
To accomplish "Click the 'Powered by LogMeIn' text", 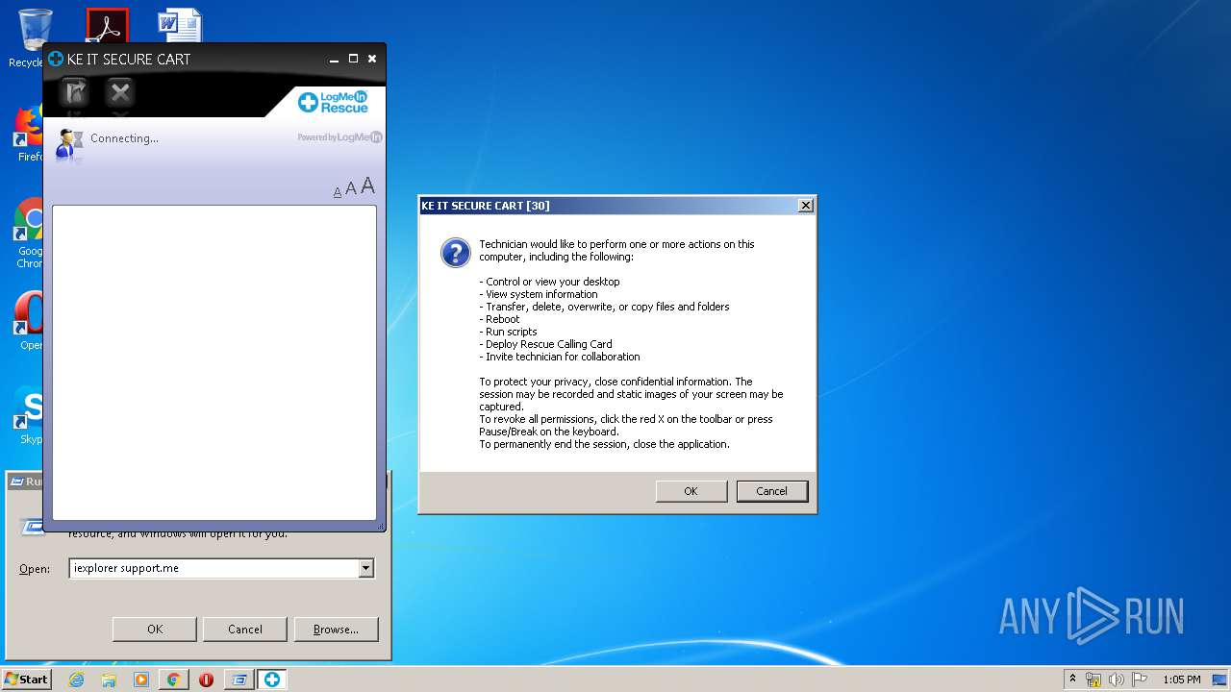I will pos(339,137).
